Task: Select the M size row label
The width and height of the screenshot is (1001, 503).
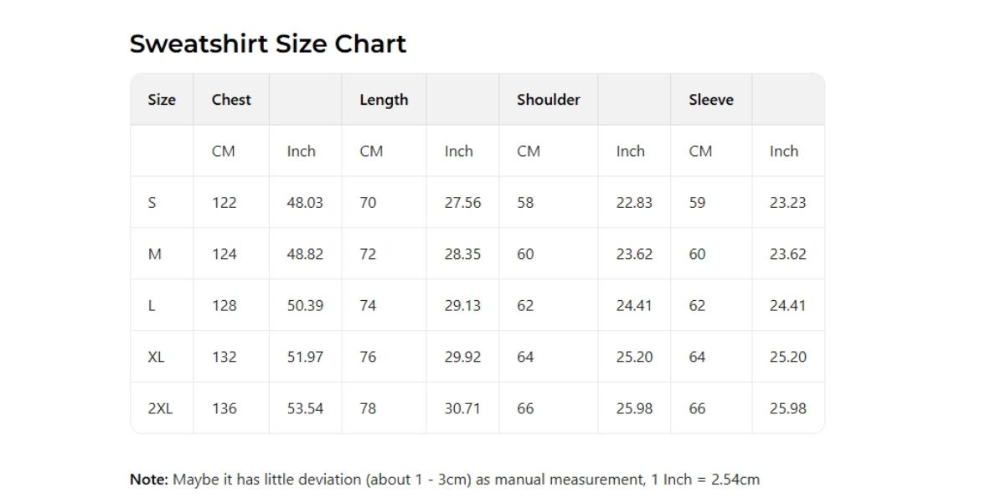Action: [x=154, y=254]
